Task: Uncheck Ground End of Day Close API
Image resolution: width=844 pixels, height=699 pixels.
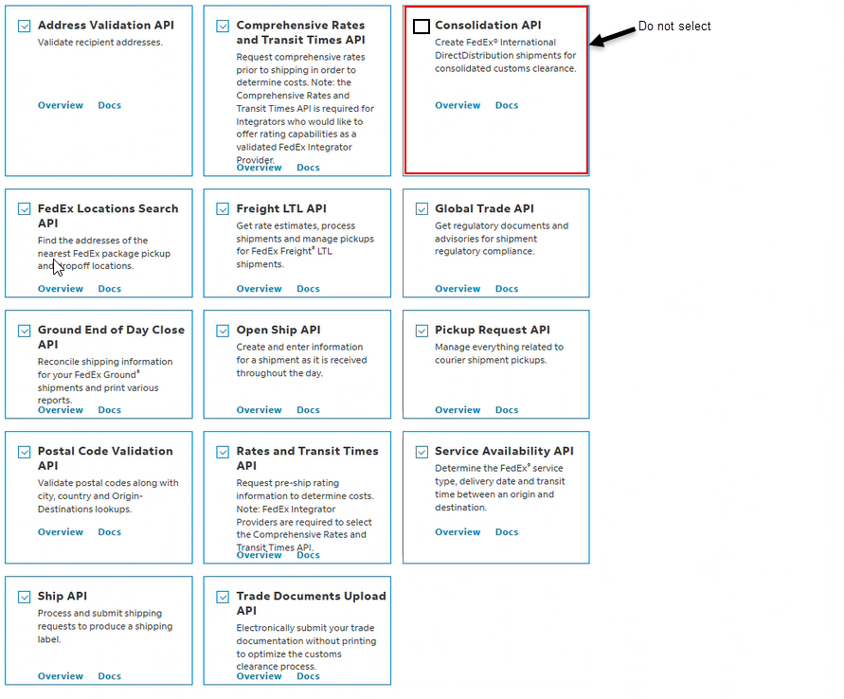Action: 25,331
